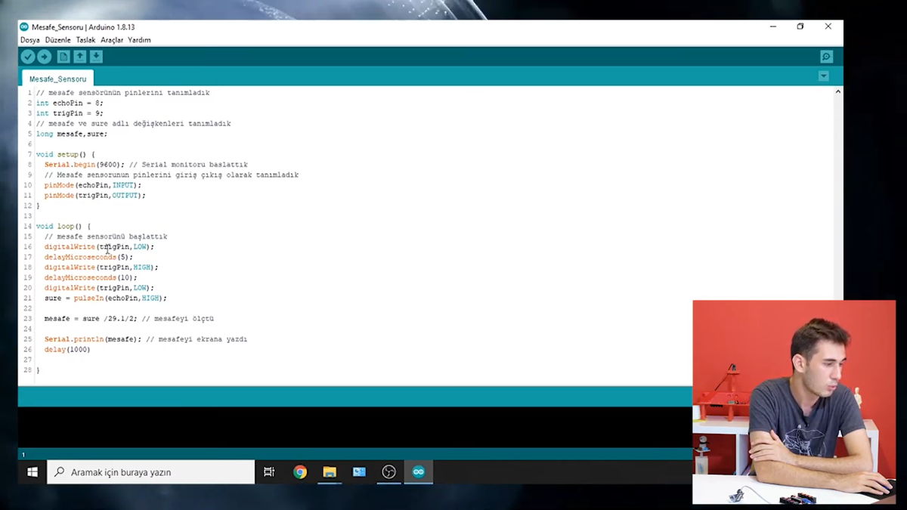Open File Explorer from the taskbar
The height and width of the screenshot is (510, 907).
[x=330, y=472]
